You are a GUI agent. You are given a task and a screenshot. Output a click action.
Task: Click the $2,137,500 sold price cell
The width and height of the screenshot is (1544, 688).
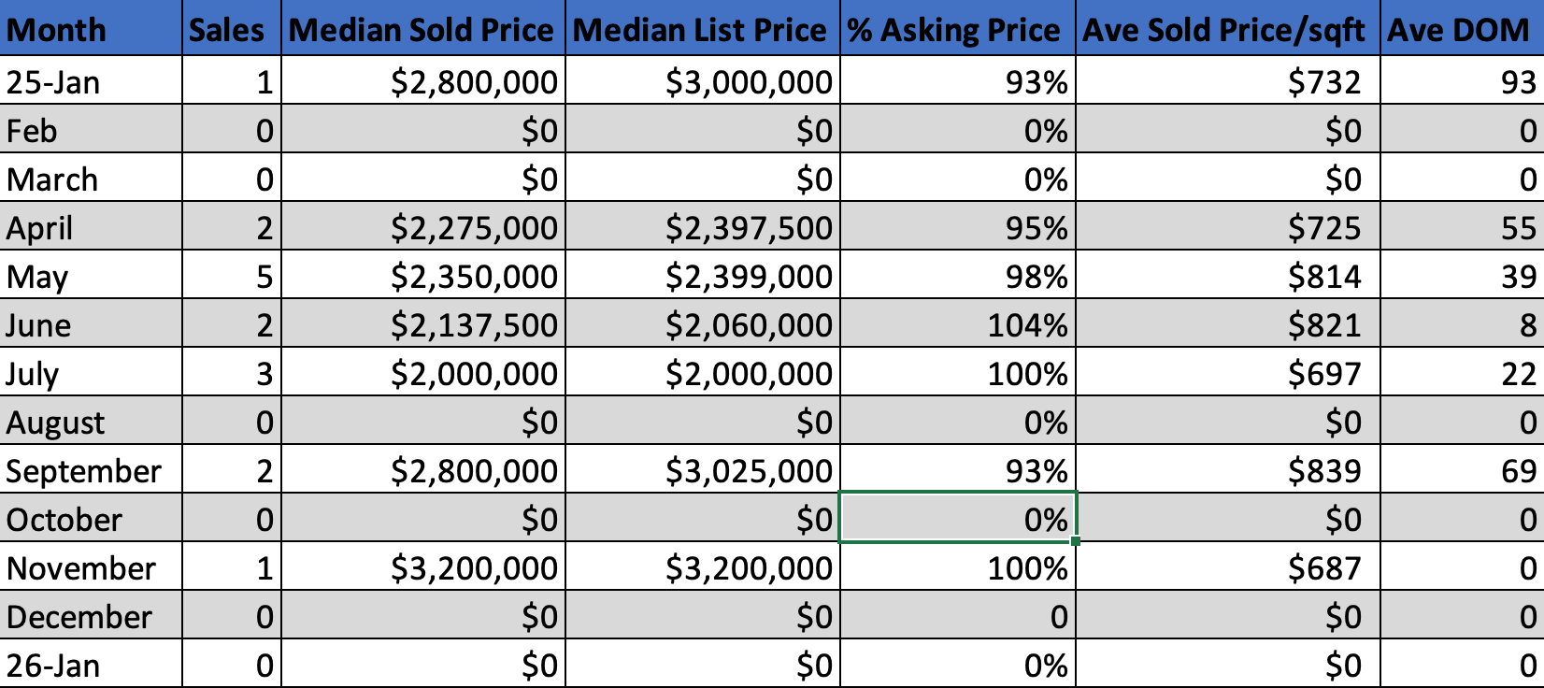coord(422,325)
